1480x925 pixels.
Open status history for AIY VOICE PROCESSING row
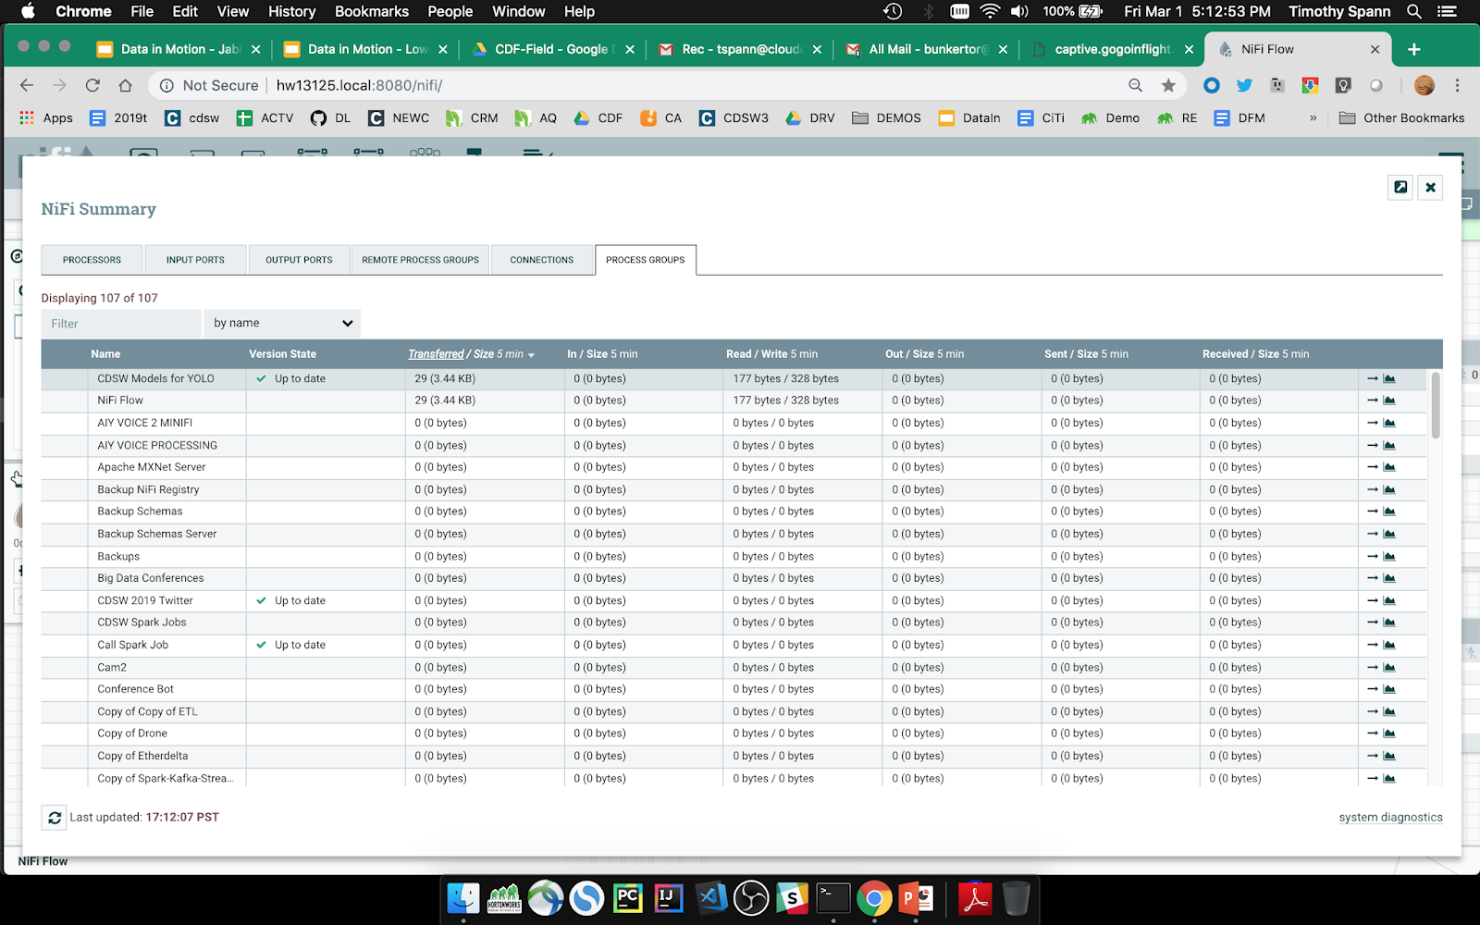point(1389,445)
